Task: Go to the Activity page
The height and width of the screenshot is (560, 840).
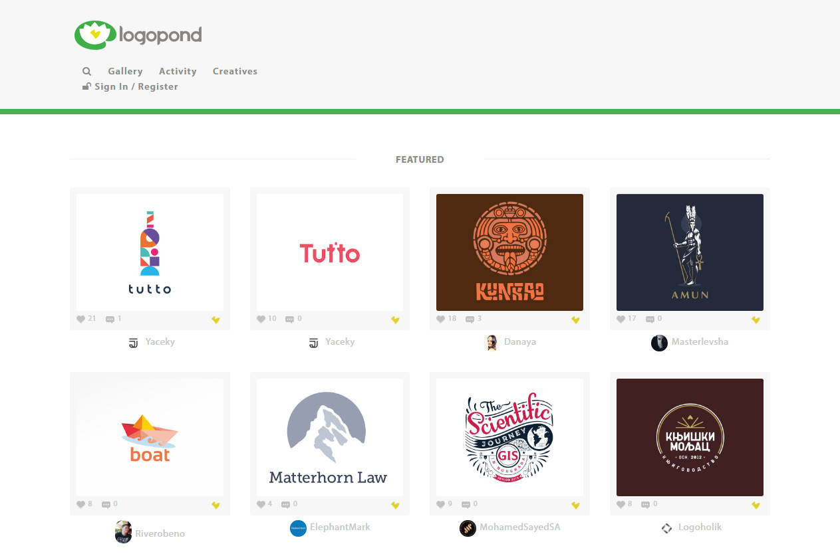Action: click(178, 71)
